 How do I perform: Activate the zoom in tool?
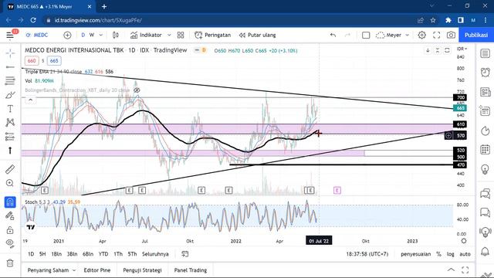[x=10, y=183]
